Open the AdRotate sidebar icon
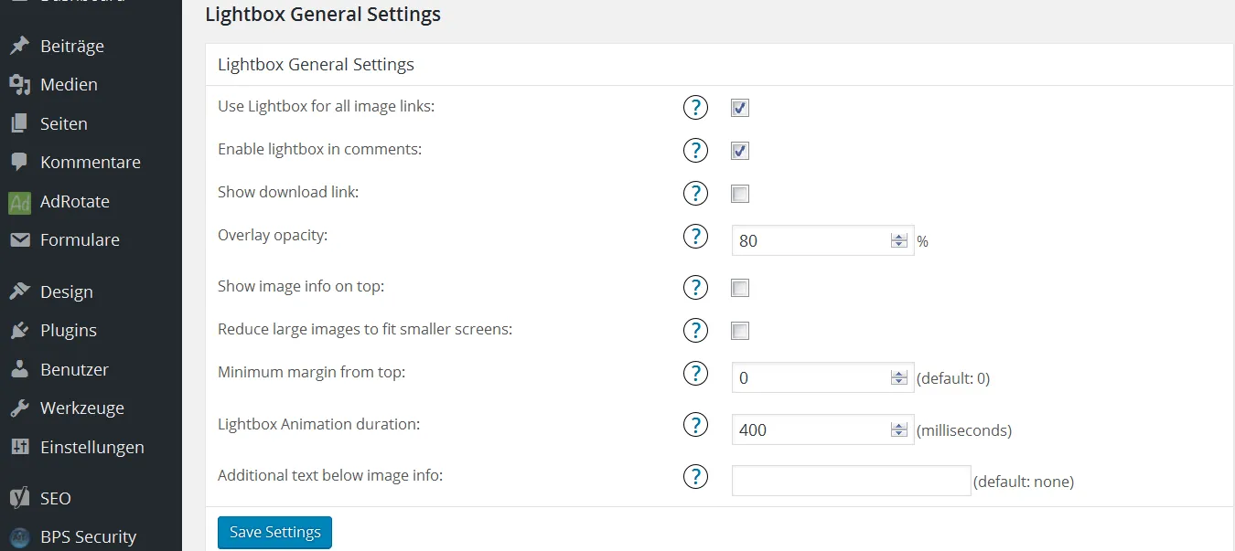The height and width of the screenshot is (551, 1235). coord(20,202)
